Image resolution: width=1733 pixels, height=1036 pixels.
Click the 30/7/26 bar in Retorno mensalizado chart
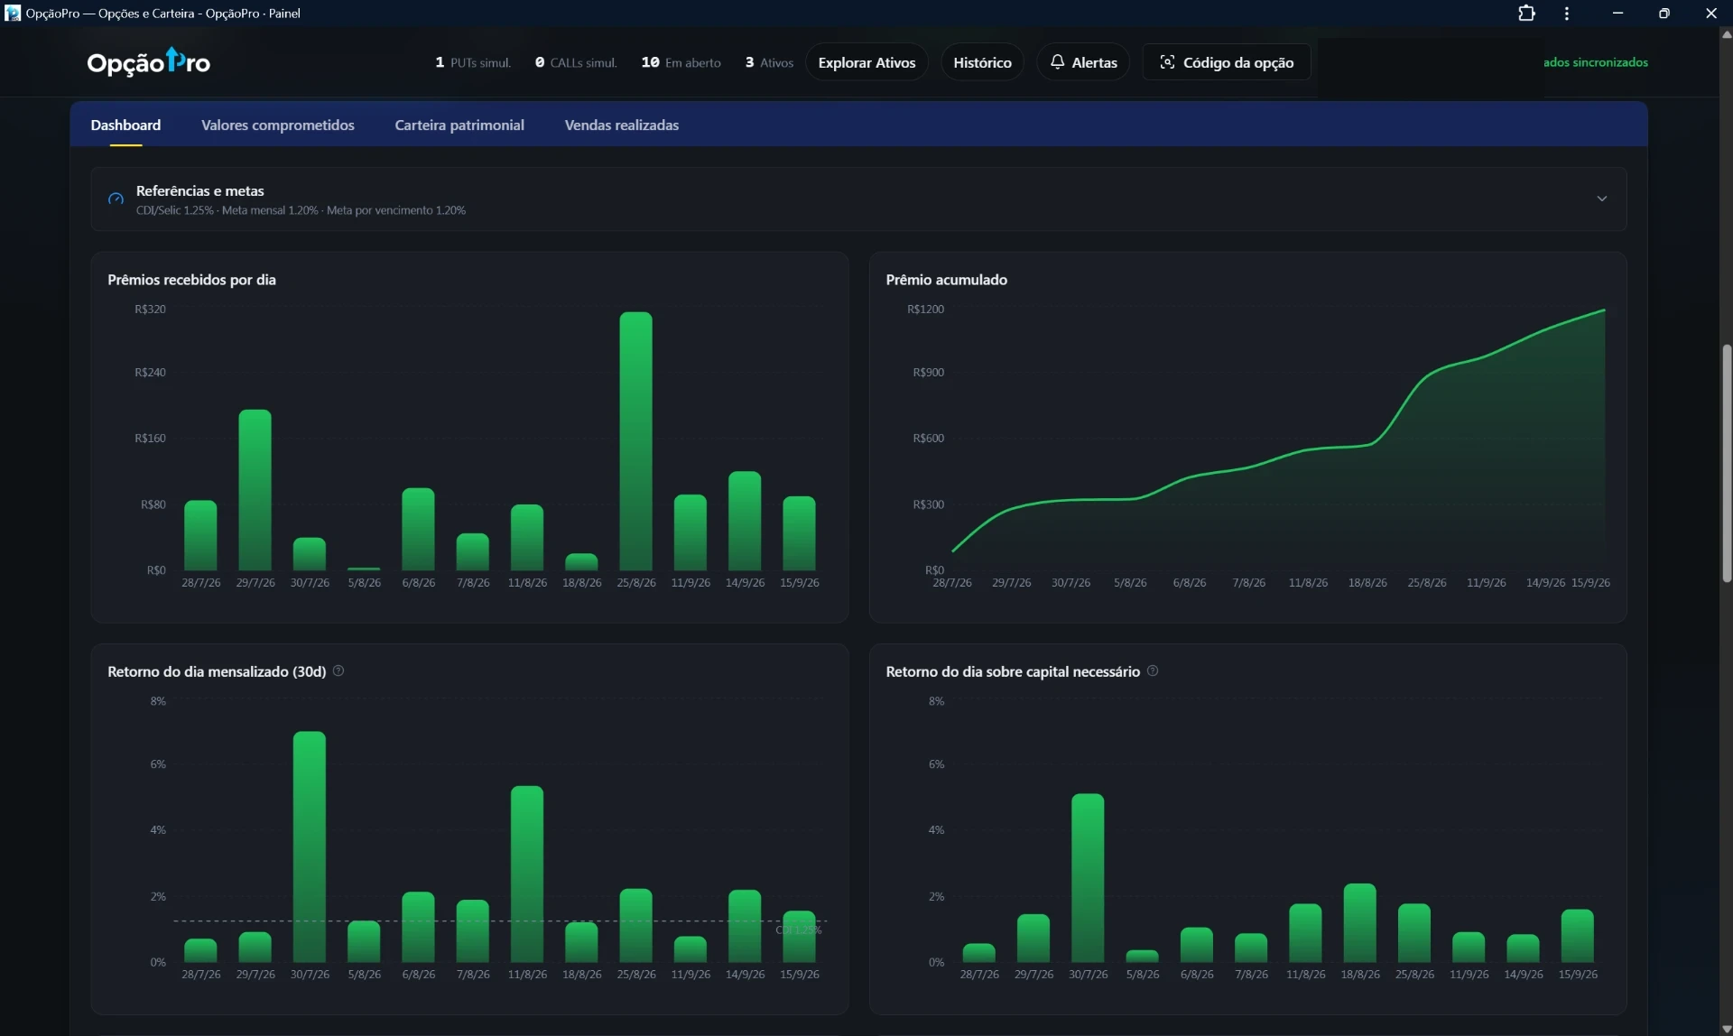(x=310, y=846)
